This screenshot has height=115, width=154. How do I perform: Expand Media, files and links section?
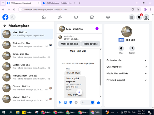point(127,73)
